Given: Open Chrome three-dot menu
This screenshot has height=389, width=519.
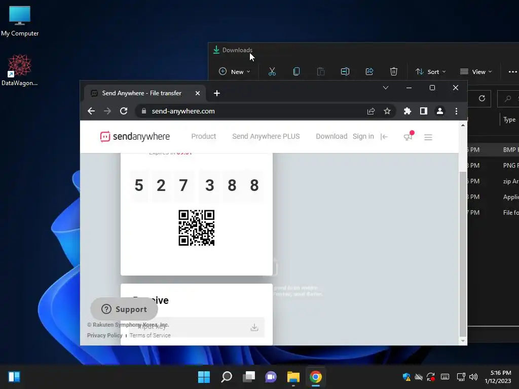Looking at the screenshot, I should [x=457, y=111].
